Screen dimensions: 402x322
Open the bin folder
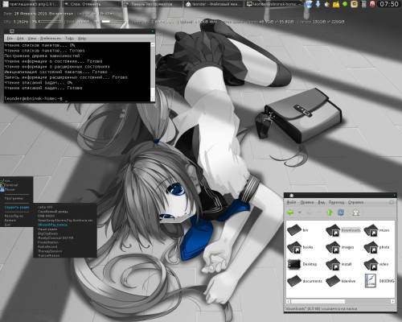point(297,230)
